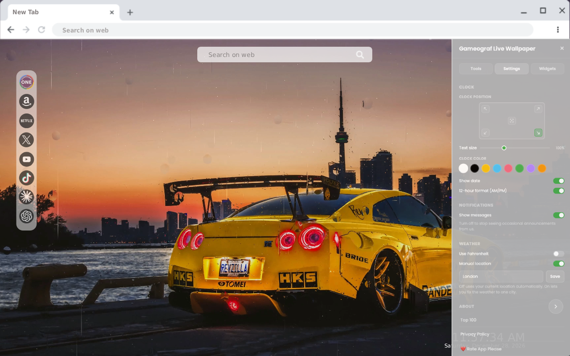Reload the current page

pos(41,30)
